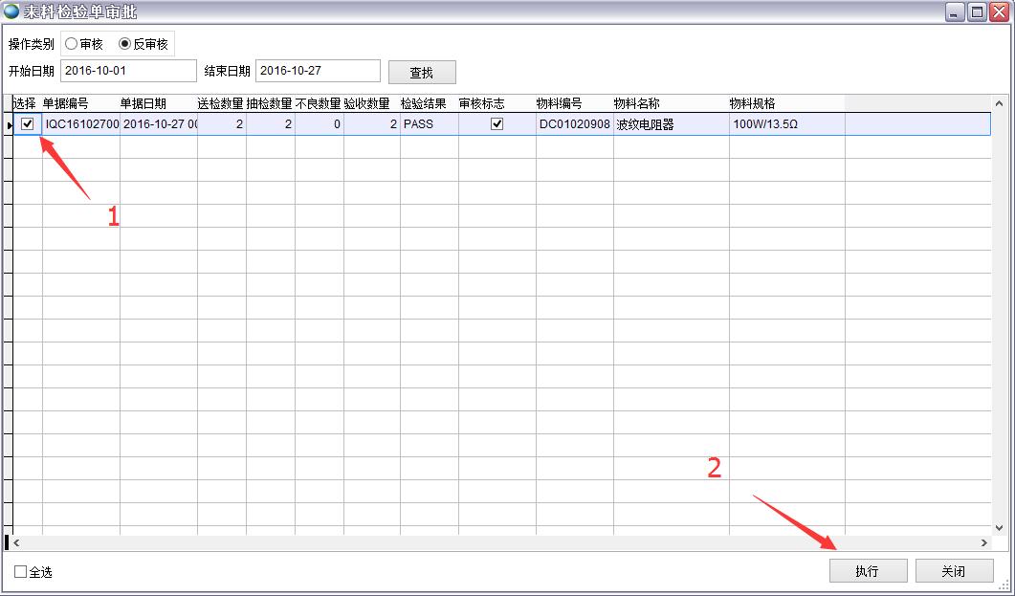Image resolution: width=1015 pixels, height=596 pixels.
Task: Uncheck the 选择 checkbox in first row
Action: click(28, 123)
